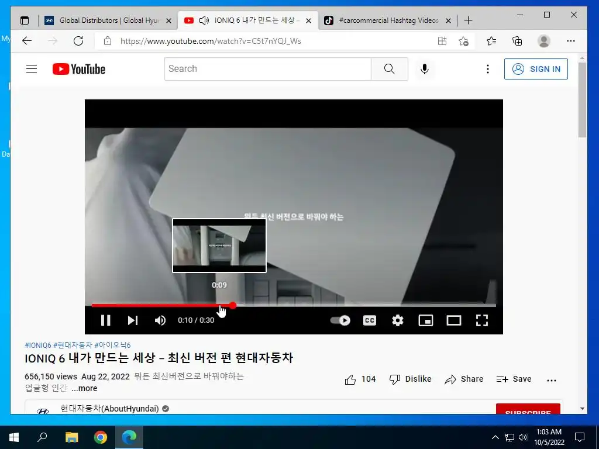Expand description with ...more

pyautogui.click(x=84, y=388)
